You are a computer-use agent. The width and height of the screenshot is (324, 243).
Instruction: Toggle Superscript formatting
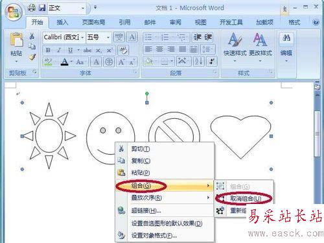click(x=110, y=50)
